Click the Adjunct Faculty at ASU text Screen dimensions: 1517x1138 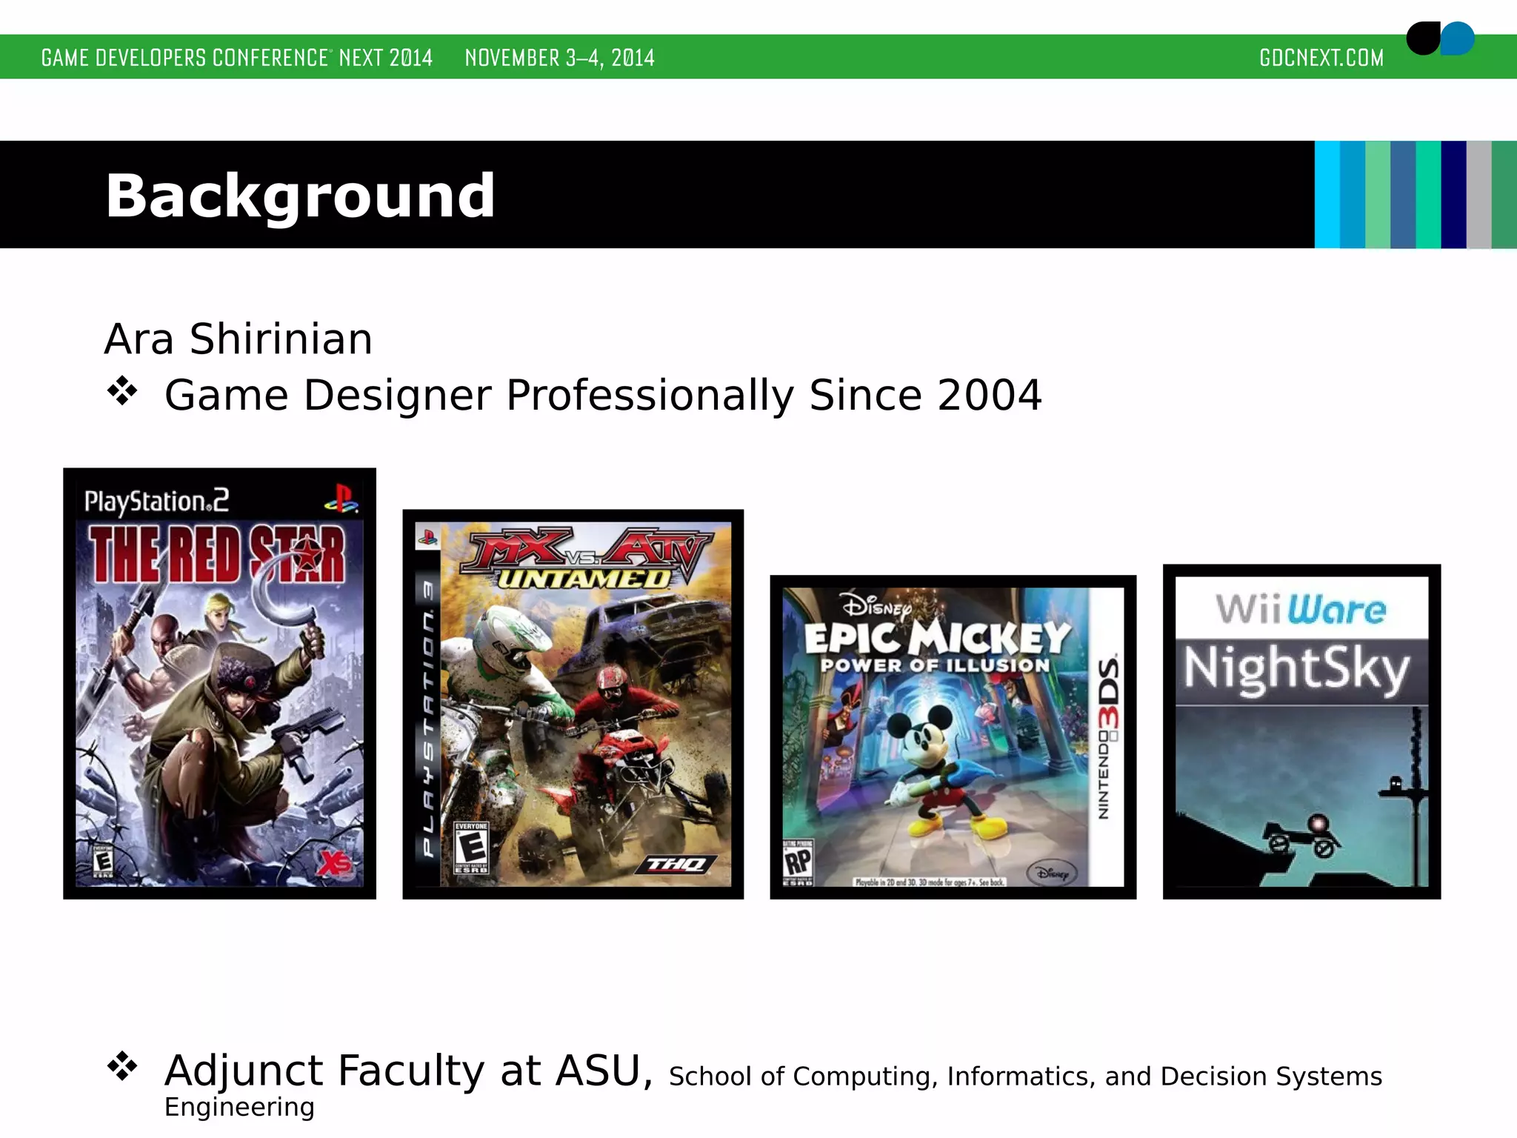click(x=408, y=1071)
